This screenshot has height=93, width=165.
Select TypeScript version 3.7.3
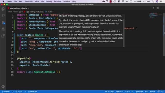click(x=146, y=91)
